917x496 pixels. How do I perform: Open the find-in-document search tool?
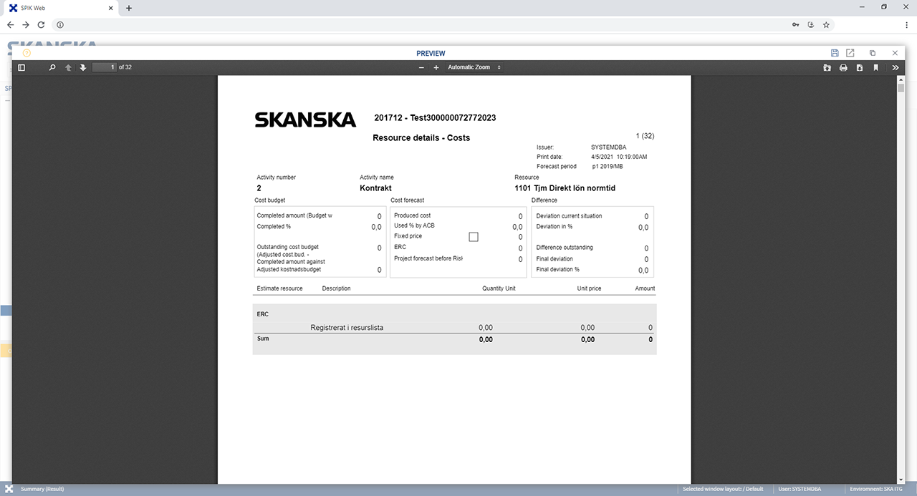point(52,67)
